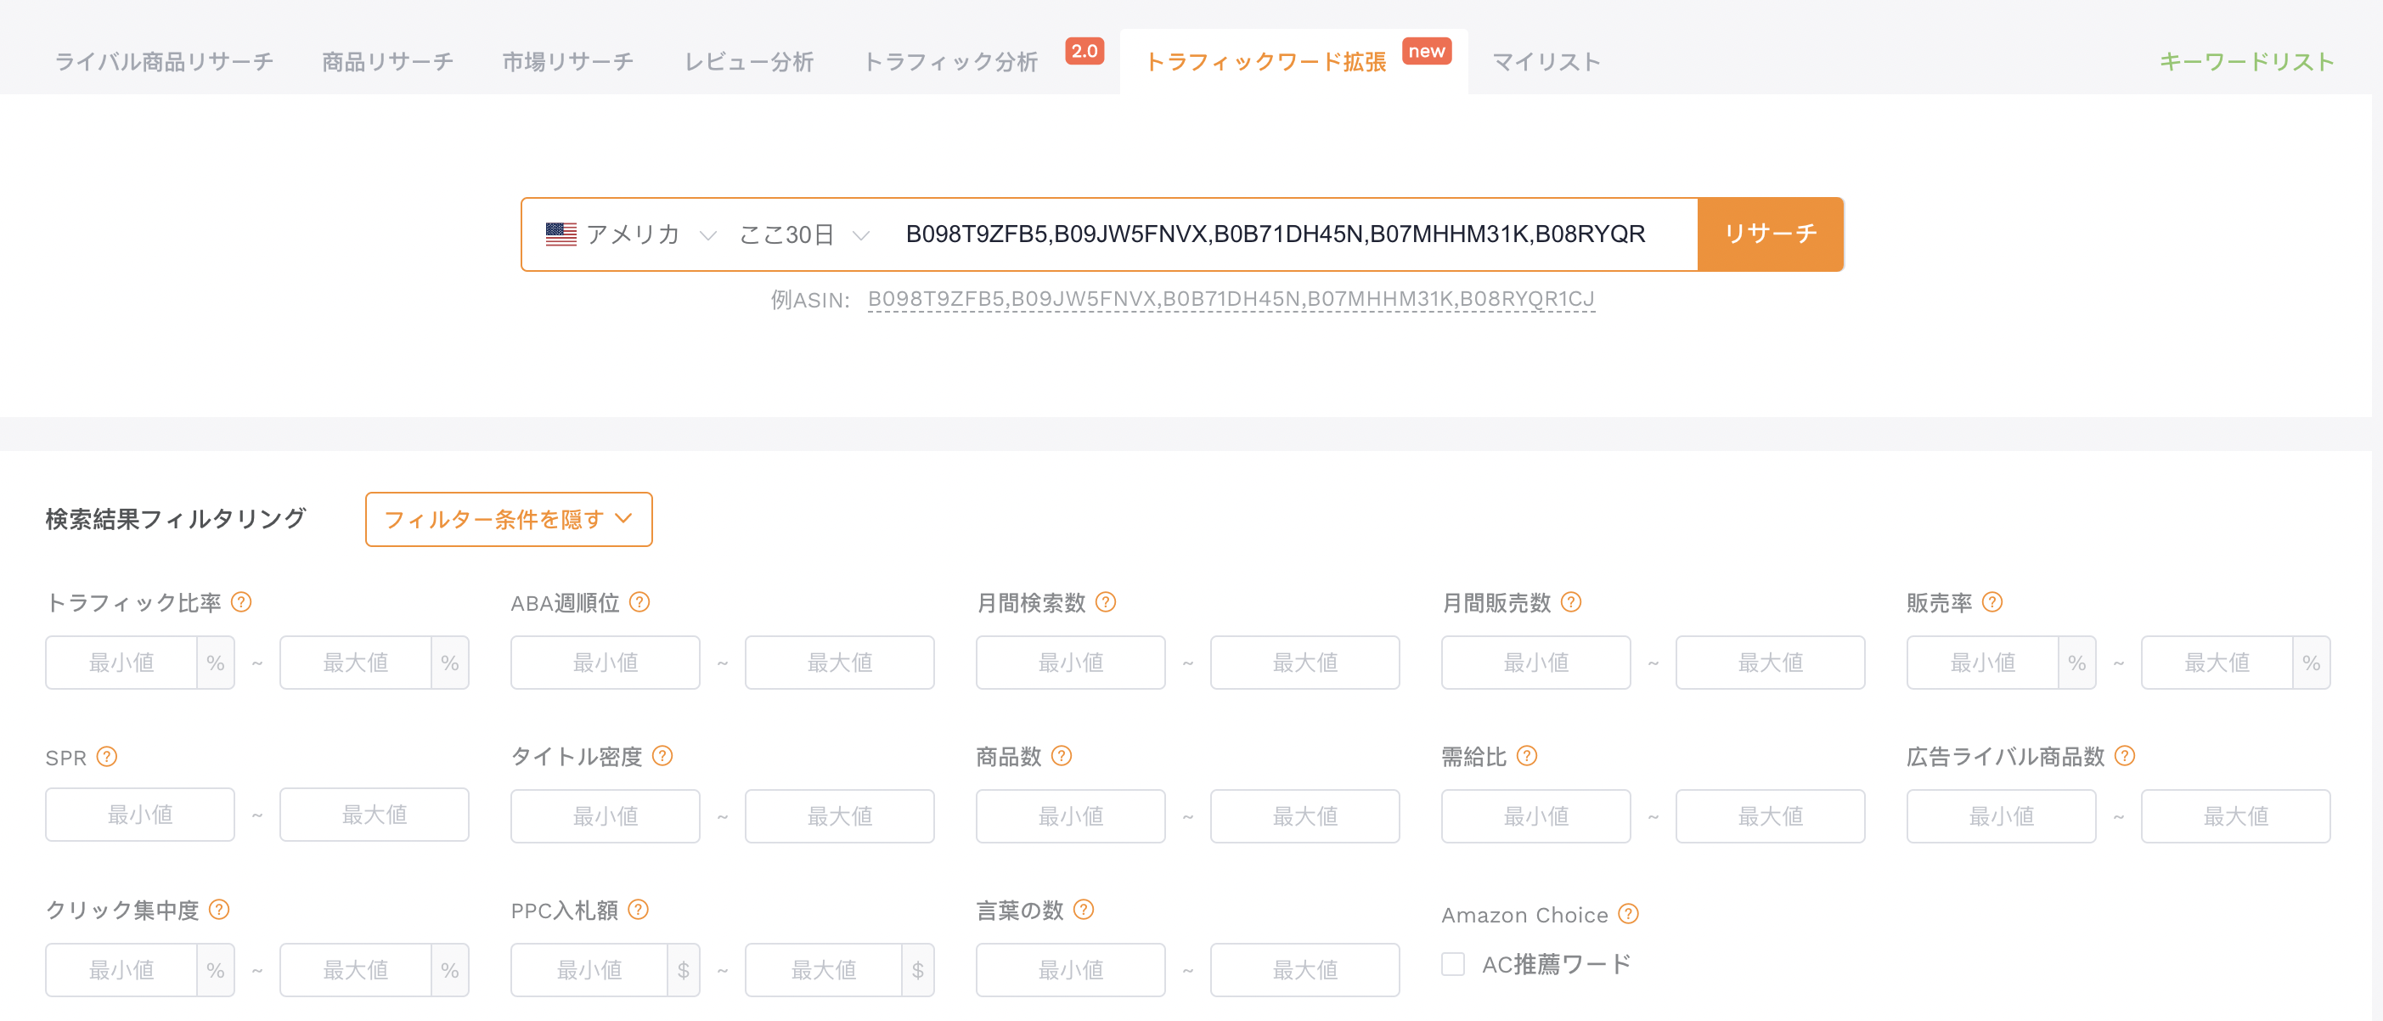The width and height of the screenshot is (2383, 1021).
Task: Click 言葉の数 maximum value field
Action: coord(1304,969)
